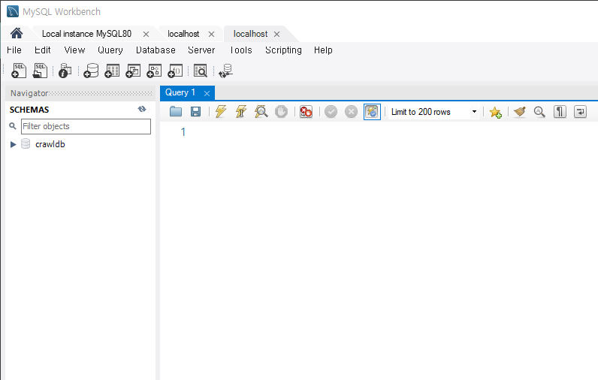Image resolution: width=598 pixels, height=380 pixels.
Task: Show the find panel magnifier icon
Action: [x=539, y=112]
